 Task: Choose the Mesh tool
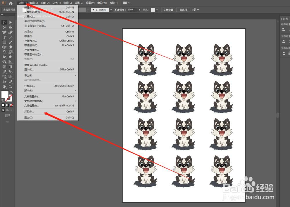click(4, 67)
